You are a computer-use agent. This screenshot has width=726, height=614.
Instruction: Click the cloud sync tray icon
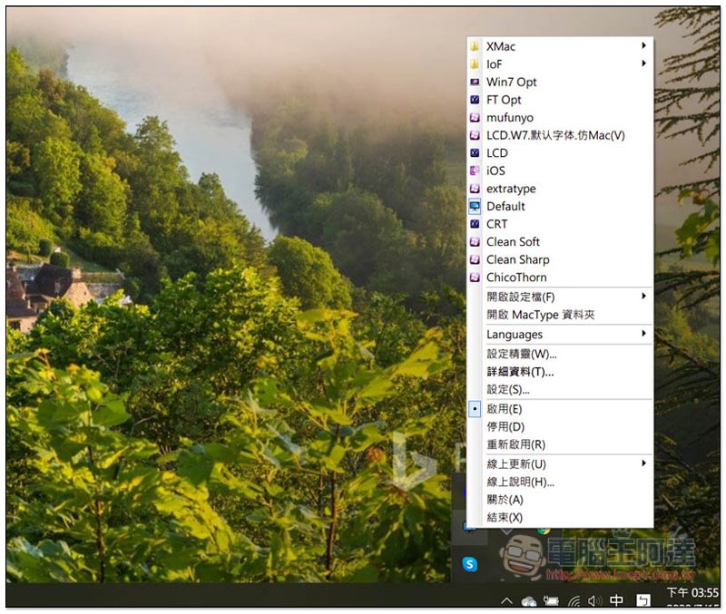(529, 601)
